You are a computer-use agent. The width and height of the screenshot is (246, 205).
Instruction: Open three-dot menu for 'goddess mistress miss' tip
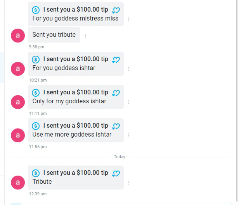click(129, 19)
